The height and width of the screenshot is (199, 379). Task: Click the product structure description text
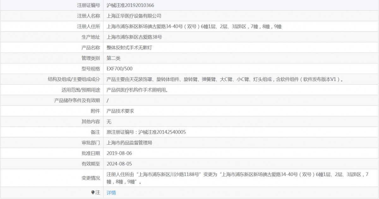(x=225, y=80)
